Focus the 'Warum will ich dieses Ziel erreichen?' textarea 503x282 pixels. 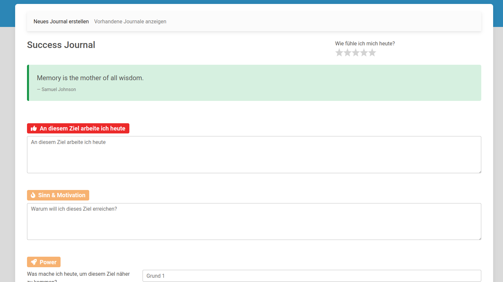pyautogui.click(x=254, y=222)
